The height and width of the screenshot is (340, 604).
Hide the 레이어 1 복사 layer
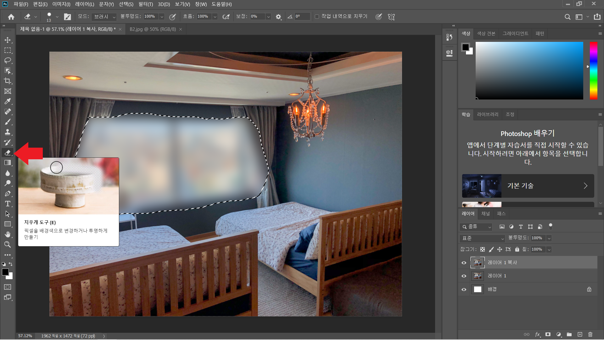[x=464, y=263]
